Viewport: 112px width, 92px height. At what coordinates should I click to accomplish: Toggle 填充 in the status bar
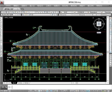[x=95, y=91]
